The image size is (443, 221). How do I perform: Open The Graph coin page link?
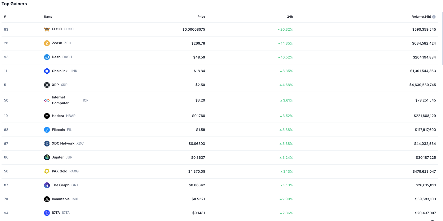click(x=61, y=185)
